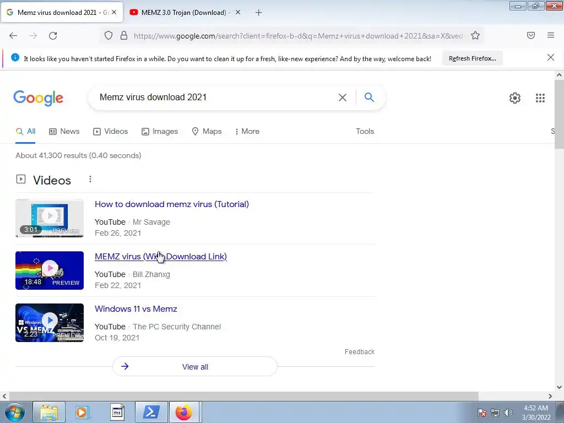Open MEMZ virus (With Download Link) result
The width and height of the screenshot is (564, 423).
(161, 257)
